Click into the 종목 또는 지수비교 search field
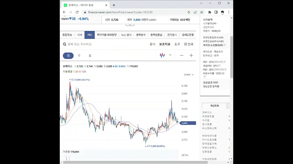 coord(80,44)
